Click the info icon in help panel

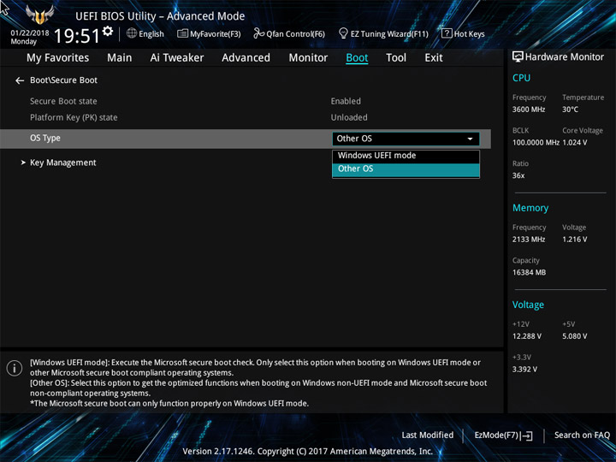(15, 368)
